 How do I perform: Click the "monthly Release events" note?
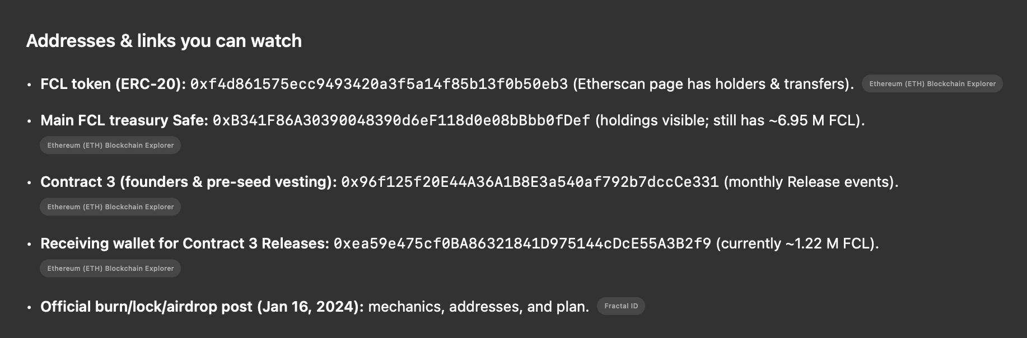811,182
